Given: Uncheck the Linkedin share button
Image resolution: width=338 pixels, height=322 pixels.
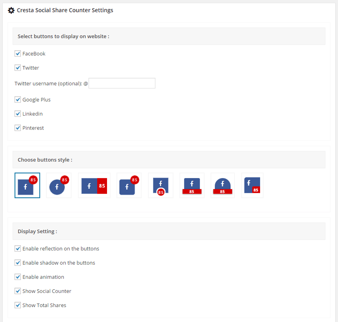Looking at the screenshot, I should point(18,114).
